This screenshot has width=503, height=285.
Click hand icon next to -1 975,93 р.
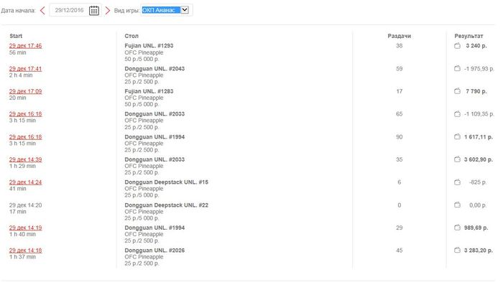click(x=458, y=69)
